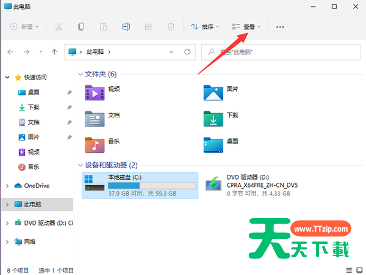
Task: Click the Copy icon in toolbar
Action: 81,27
